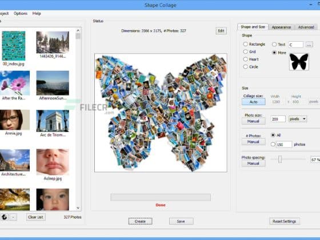Select the Annie.jpg thumbnail
The image size is (320, 240).
(15, 120)
